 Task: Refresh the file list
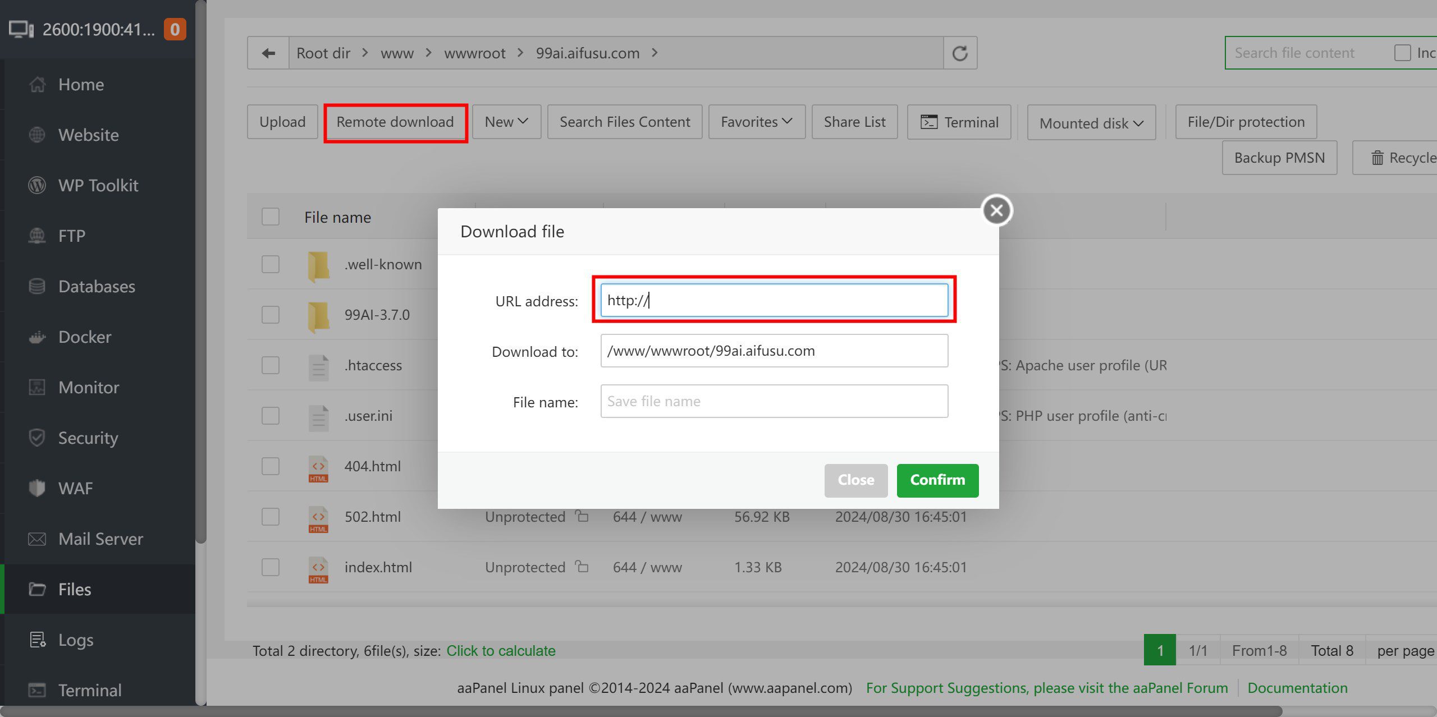point(960,53)
